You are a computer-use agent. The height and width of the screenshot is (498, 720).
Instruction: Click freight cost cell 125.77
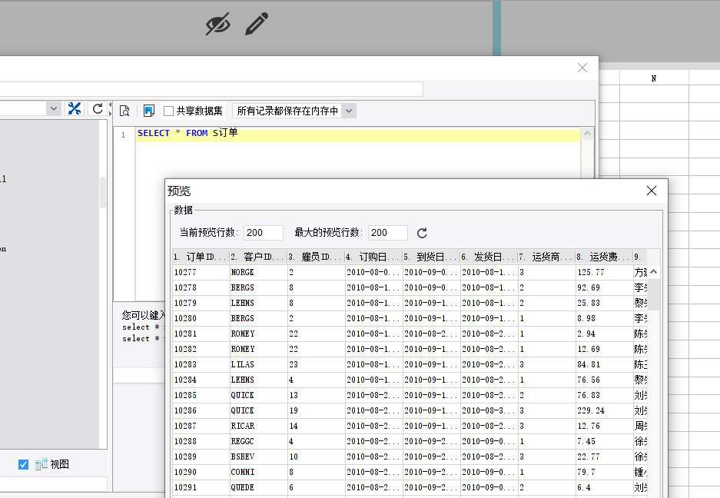[604, 272]
